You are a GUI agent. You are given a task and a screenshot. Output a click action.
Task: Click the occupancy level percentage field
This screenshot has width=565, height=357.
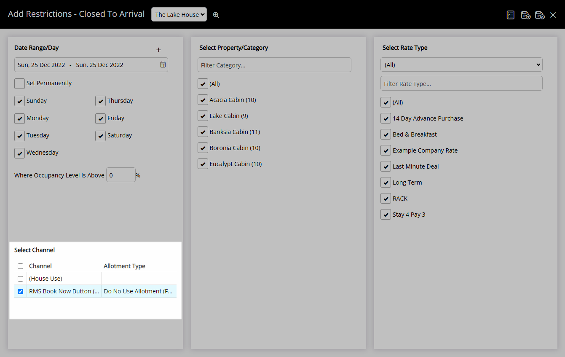click(x=121, y=175)
